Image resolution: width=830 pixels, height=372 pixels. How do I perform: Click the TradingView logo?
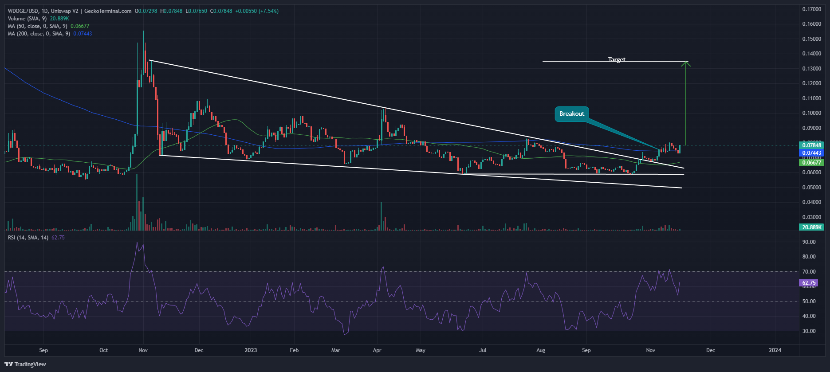coord(26,364)
